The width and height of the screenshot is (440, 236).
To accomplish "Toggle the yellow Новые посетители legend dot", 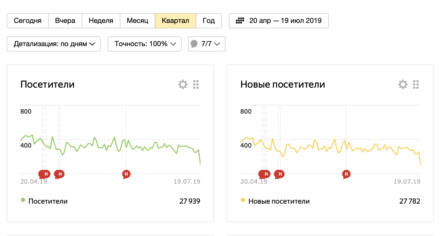I will [x=243, y=200].
